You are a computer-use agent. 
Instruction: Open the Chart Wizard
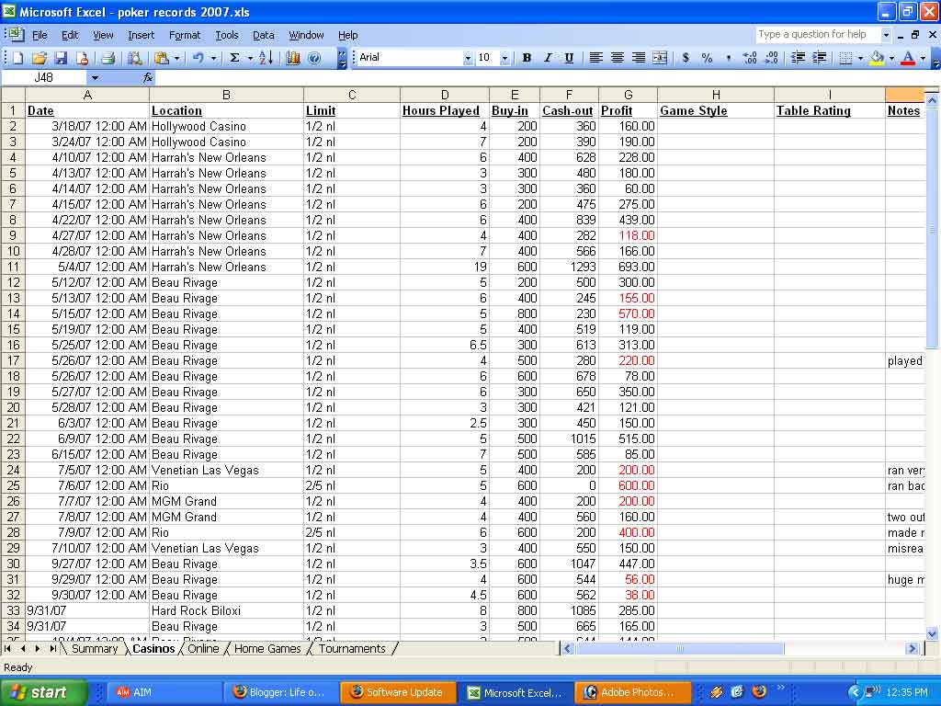coord(293,58)
